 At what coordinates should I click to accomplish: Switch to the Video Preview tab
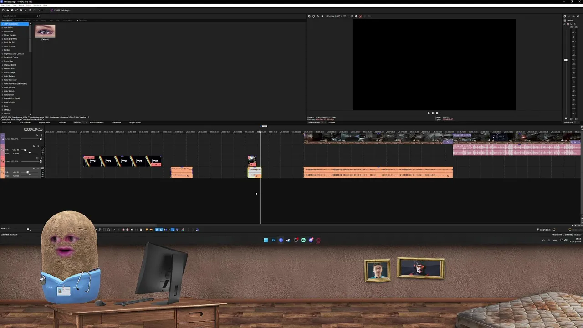tap(314, 123)
